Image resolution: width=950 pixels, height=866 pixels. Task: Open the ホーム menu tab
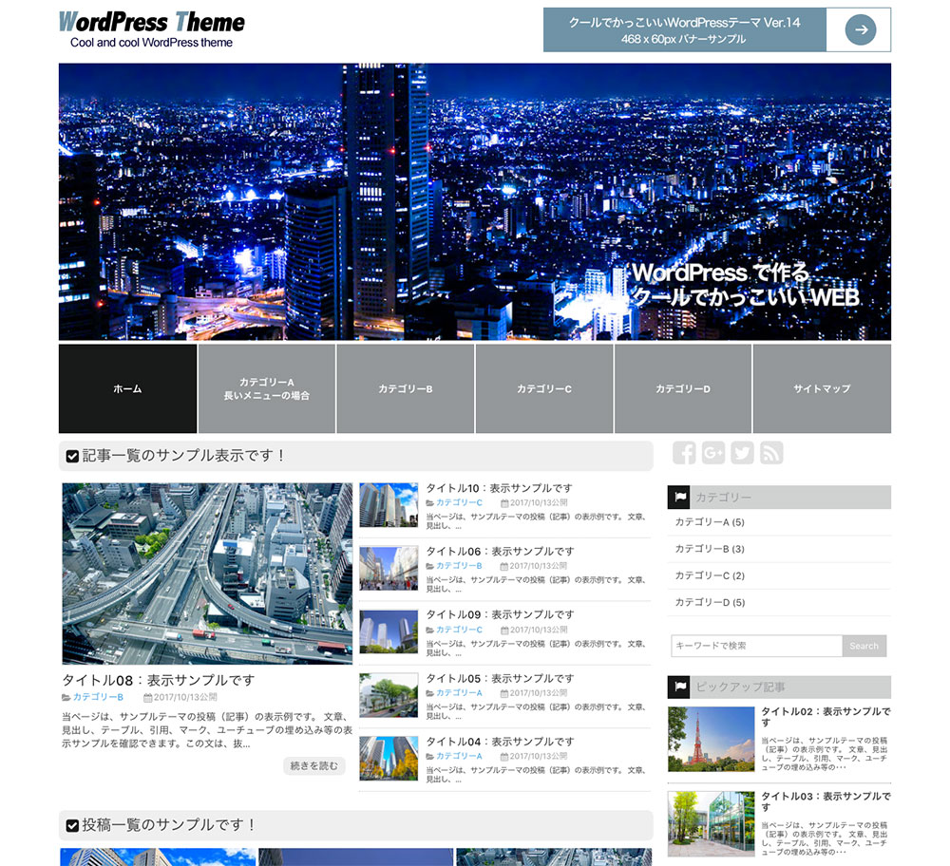[x=127, y=388]
